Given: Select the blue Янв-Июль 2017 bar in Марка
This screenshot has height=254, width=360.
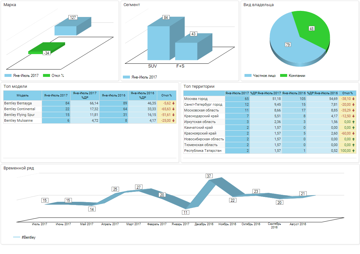Looking at the screenshot, I should [x=73, y=26].
